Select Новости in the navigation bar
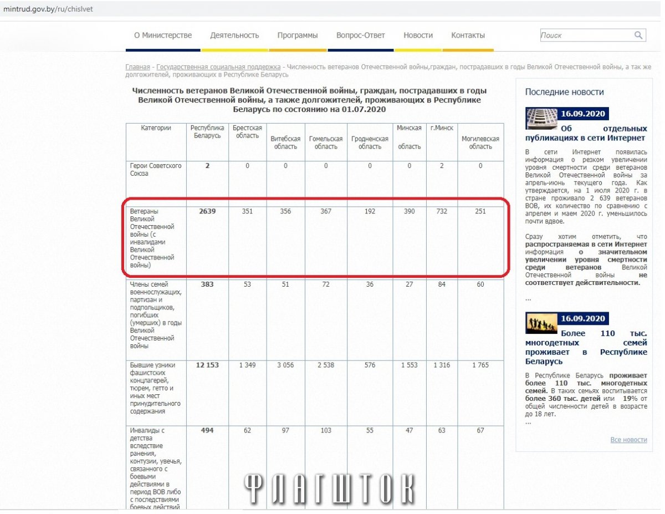The width and height of the screenshot is (665, 514). click(x=418, y=35)
